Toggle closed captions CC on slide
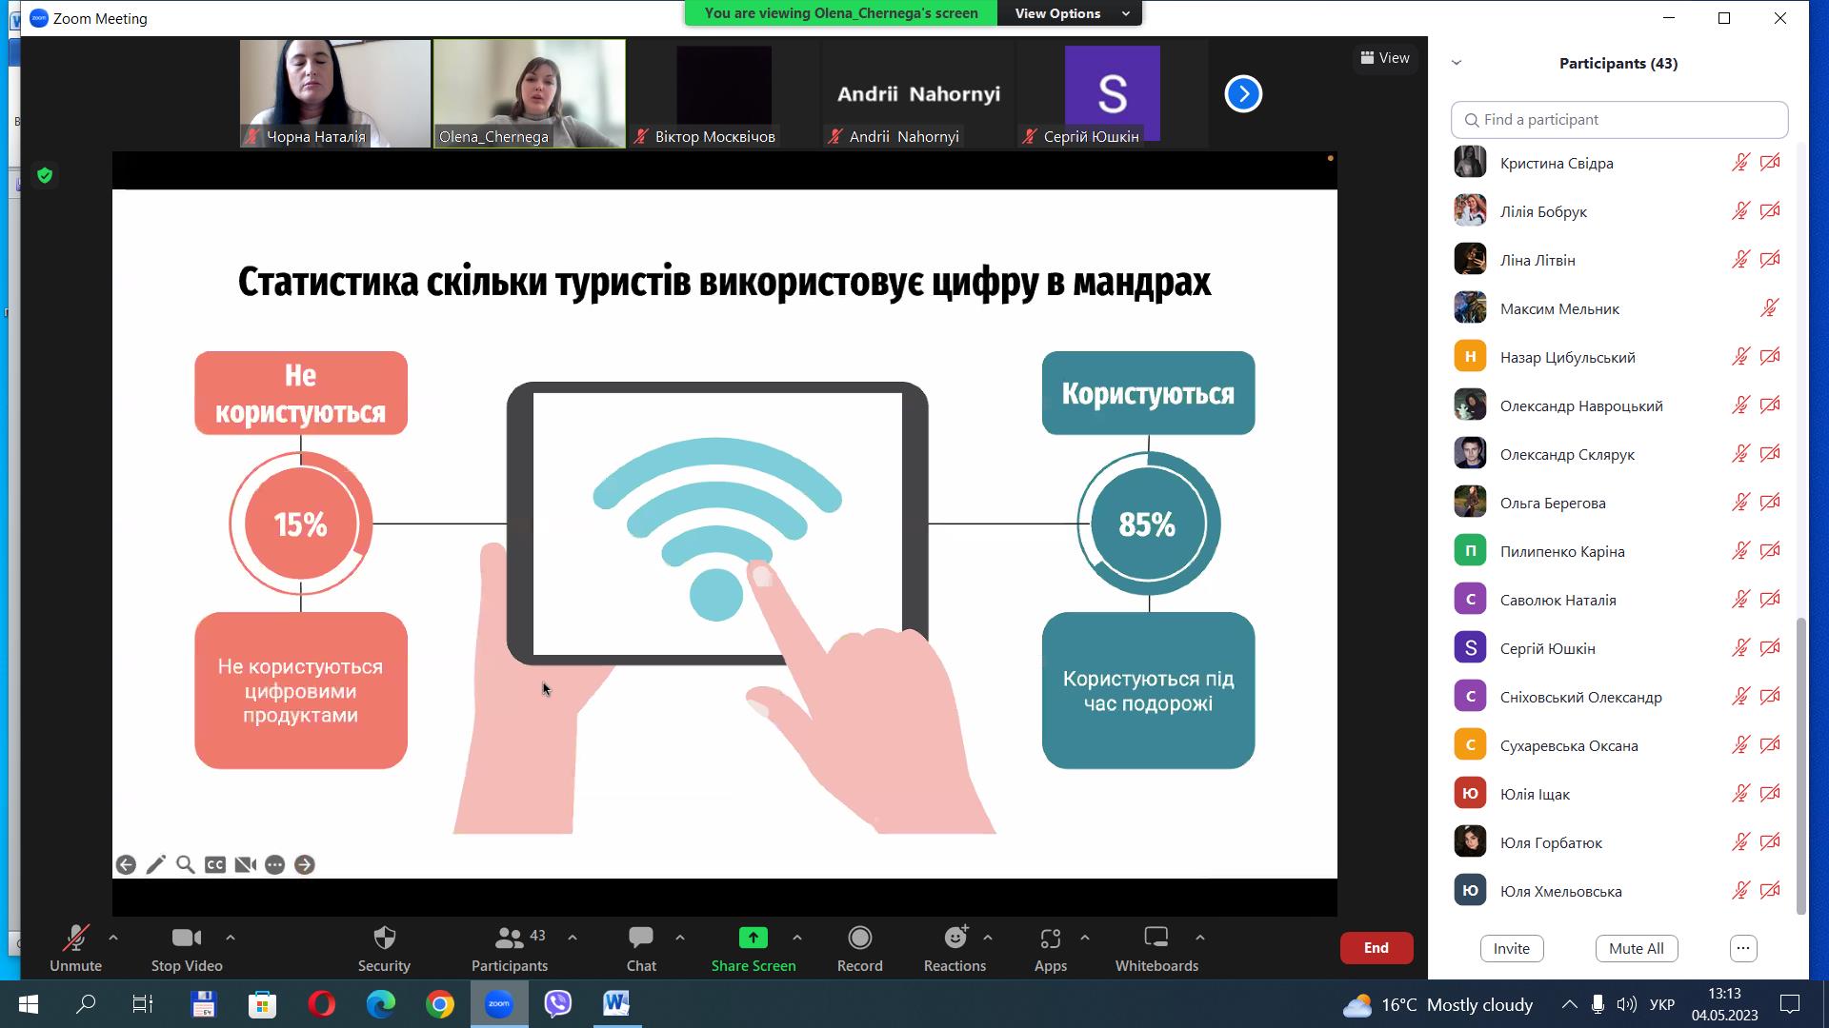The width and height of the screenshot is (1829, 1028). 215,864
